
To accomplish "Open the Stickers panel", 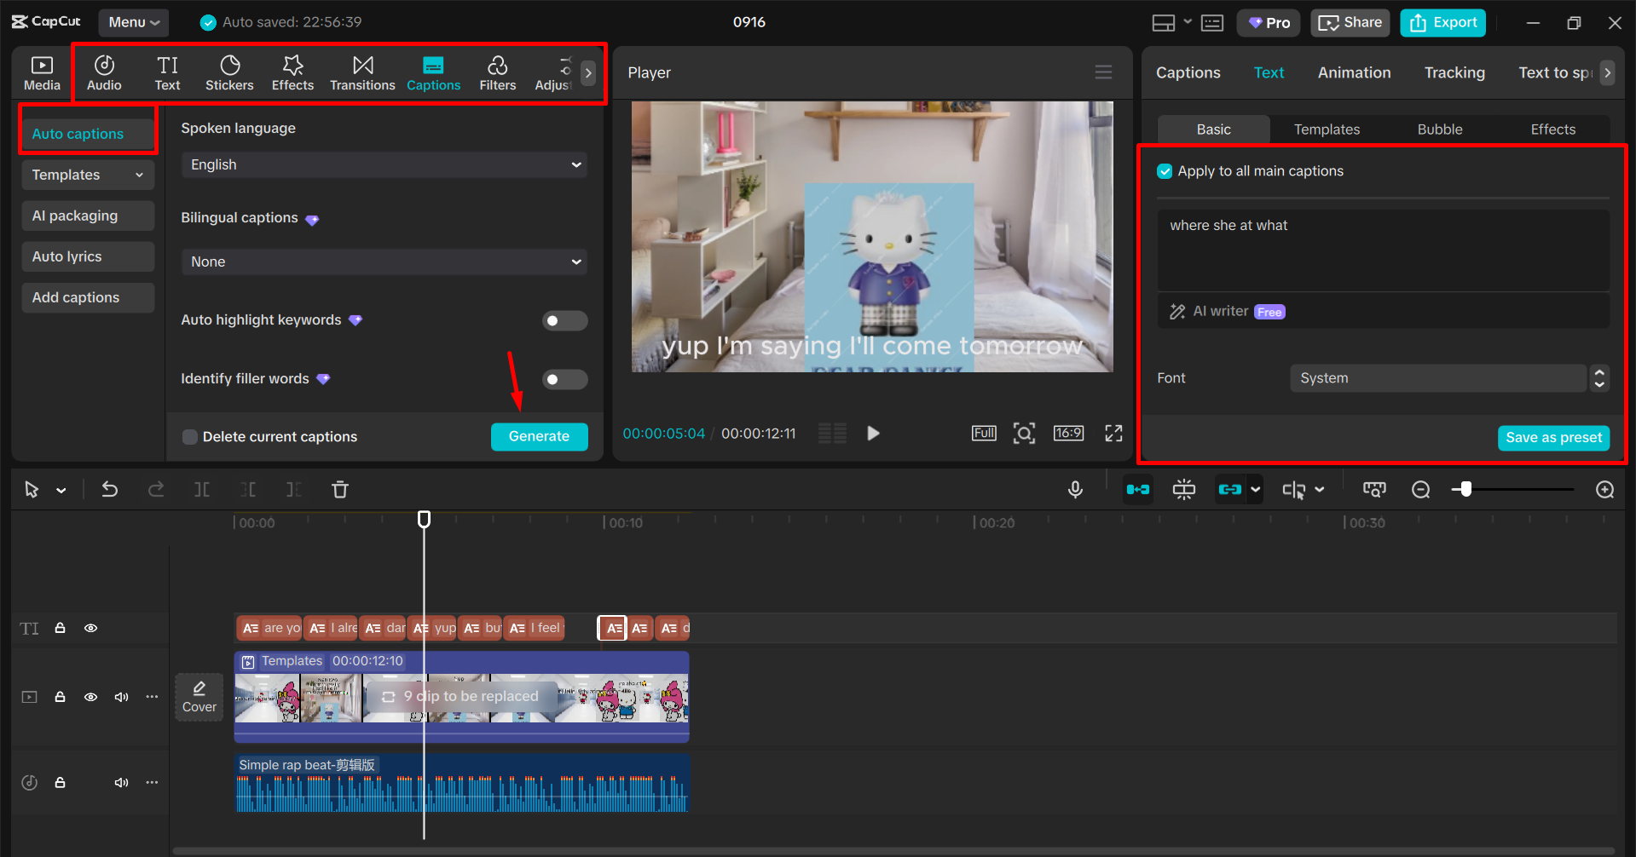I will [x=229, y=73].
